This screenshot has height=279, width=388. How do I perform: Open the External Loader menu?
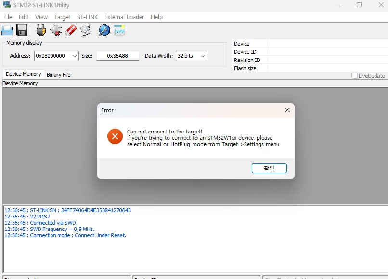[124, 17]
